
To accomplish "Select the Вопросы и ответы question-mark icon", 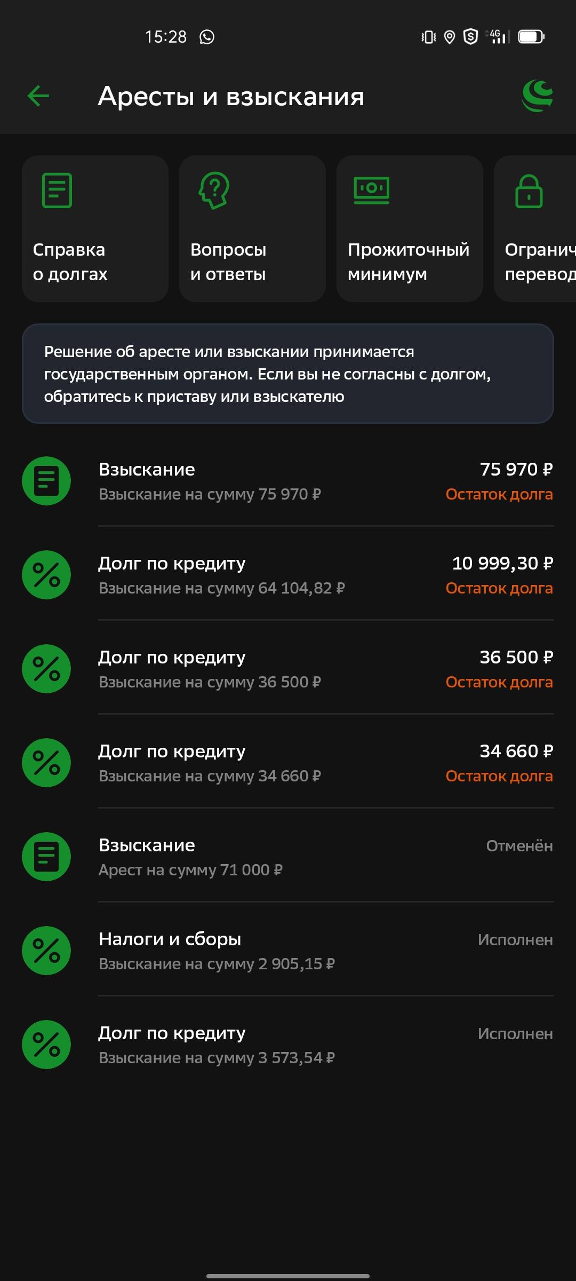I will (213, 192).
